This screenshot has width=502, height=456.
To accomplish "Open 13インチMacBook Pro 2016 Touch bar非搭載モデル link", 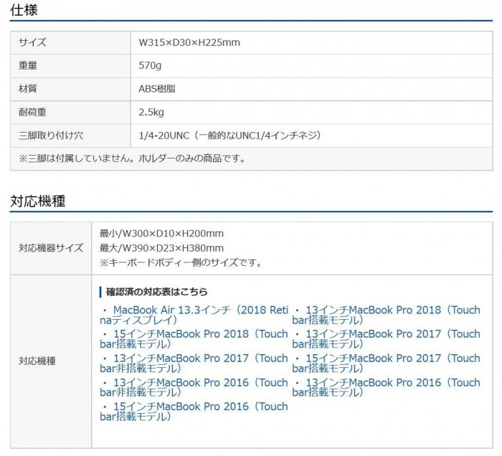I will pyautogui.click(x=194, y=387).
